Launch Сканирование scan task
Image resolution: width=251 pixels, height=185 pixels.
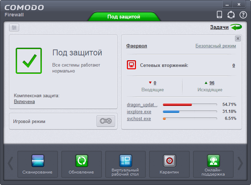click(37, 164)
